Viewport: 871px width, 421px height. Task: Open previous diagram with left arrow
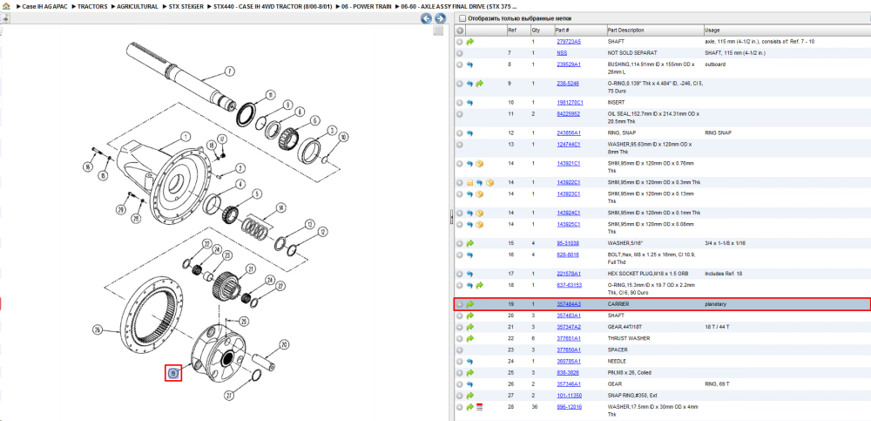point(426,18)
